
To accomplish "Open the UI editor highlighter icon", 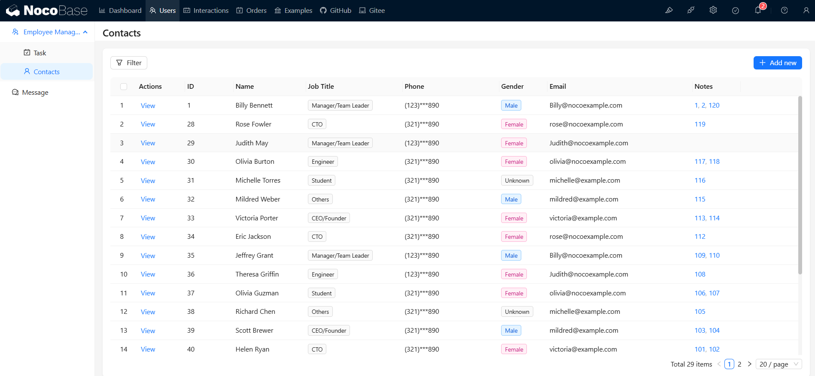I will [669, 10].
